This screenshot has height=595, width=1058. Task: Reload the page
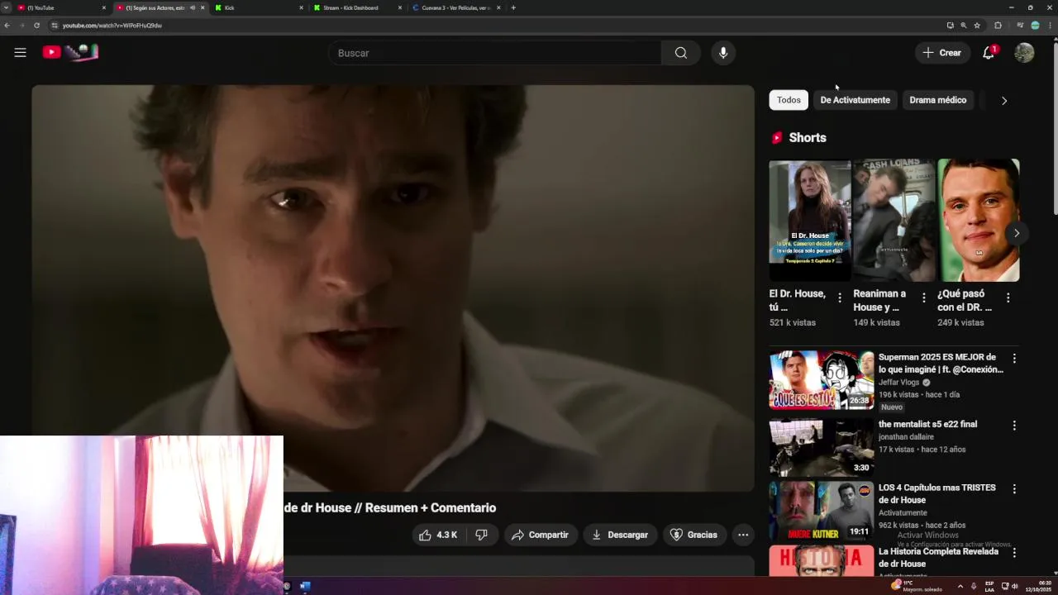[36, 26]
